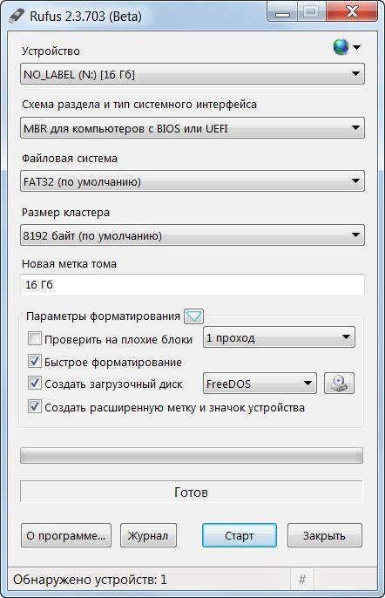
Task: Open the language globe icon menu
Action: (x=346, y=47)
